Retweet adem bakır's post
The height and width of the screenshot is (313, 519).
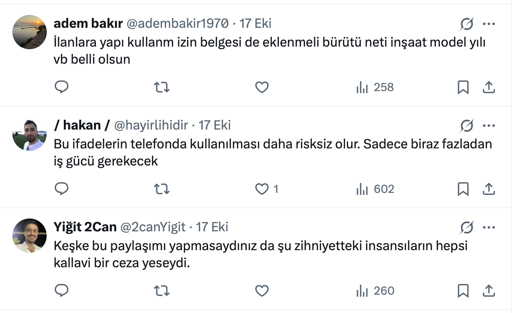161,87
